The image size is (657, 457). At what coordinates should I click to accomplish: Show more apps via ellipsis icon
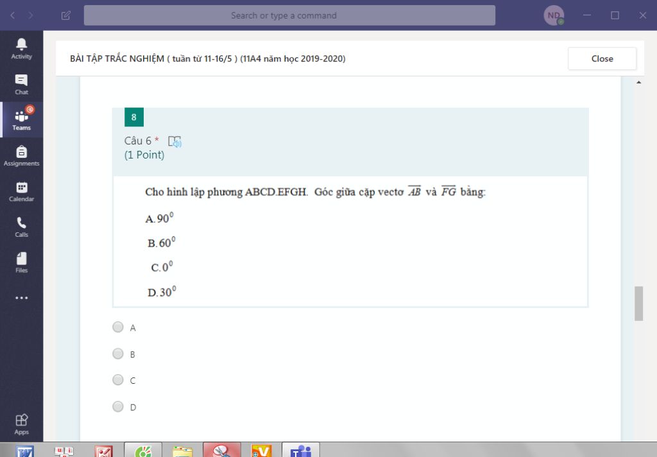[21, 298]
